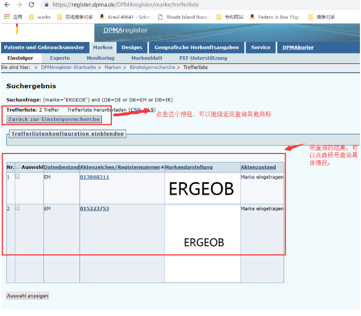361x316 pixels.
Task: Open Geografische Herkunftsangaben tab
Action: [x=197, y=47]
